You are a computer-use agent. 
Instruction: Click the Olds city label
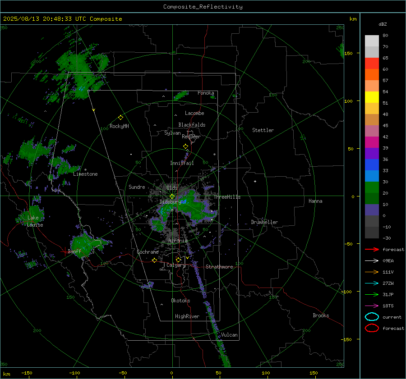point(172,187)
